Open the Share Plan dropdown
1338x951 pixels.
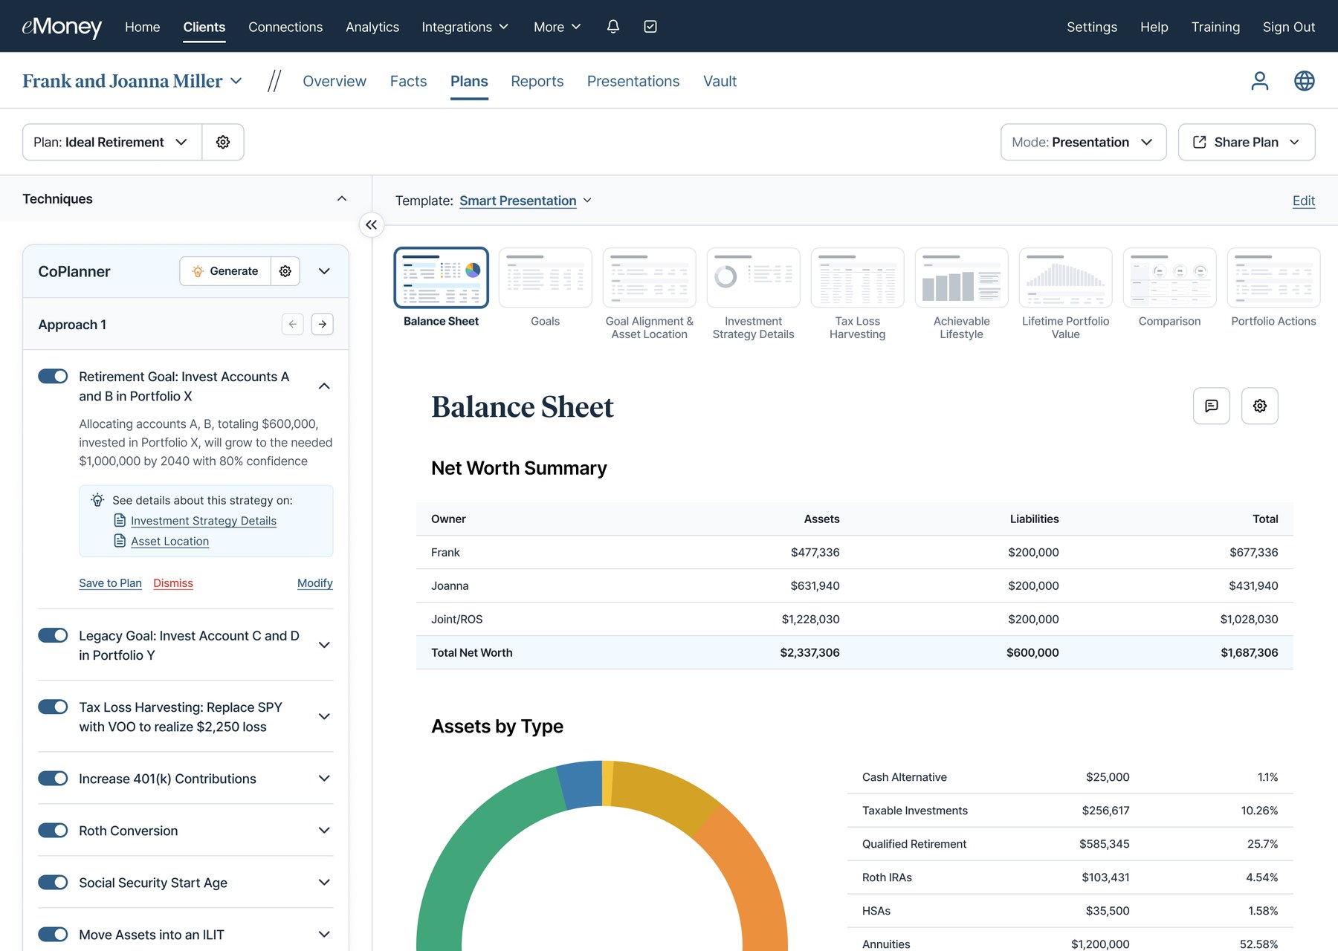(1247, 142)
